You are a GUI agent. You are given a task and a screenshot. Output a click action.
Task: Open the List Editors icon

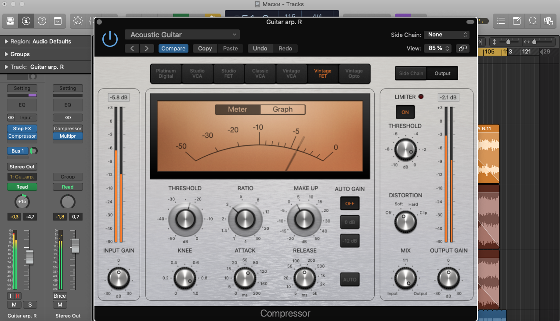coord(501,21)
